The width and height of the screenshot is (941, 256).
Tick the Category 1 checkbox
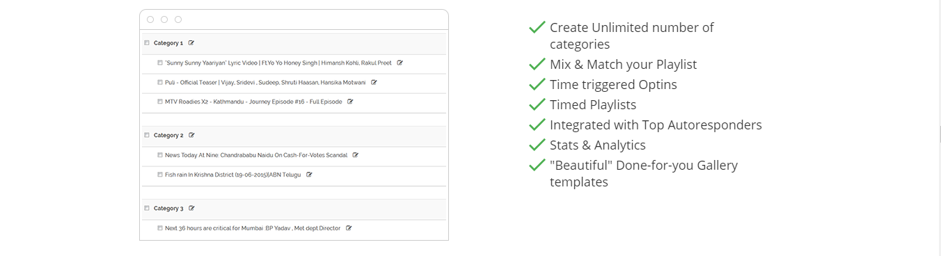point(147,43)
